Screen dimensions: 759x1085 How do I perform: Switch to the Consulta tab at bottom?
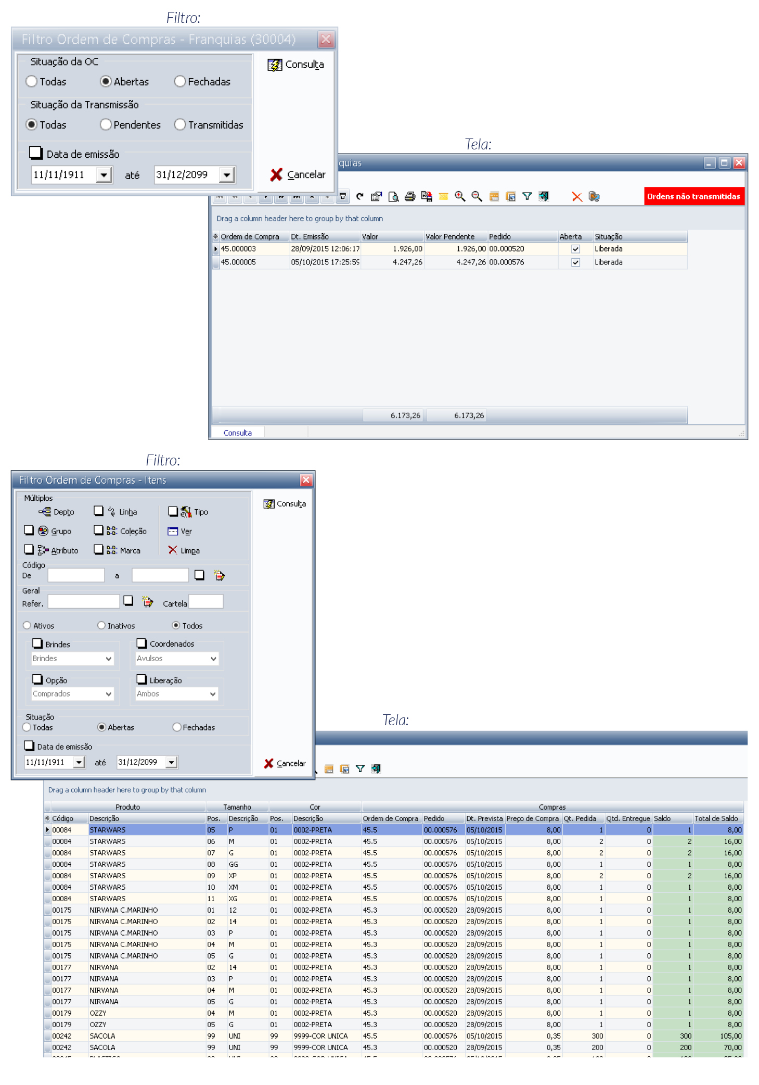pos(237,433)
